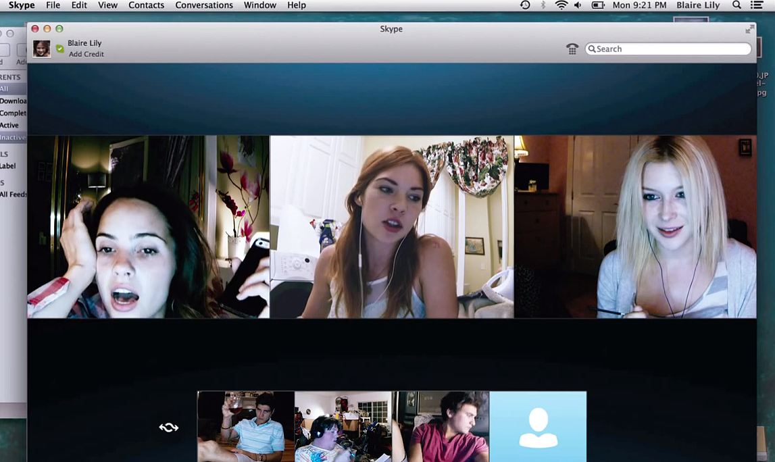This screenshot has height=462, width=775.
Task: Click the profile avatar in Skype header
Action: tap(42, 49)
